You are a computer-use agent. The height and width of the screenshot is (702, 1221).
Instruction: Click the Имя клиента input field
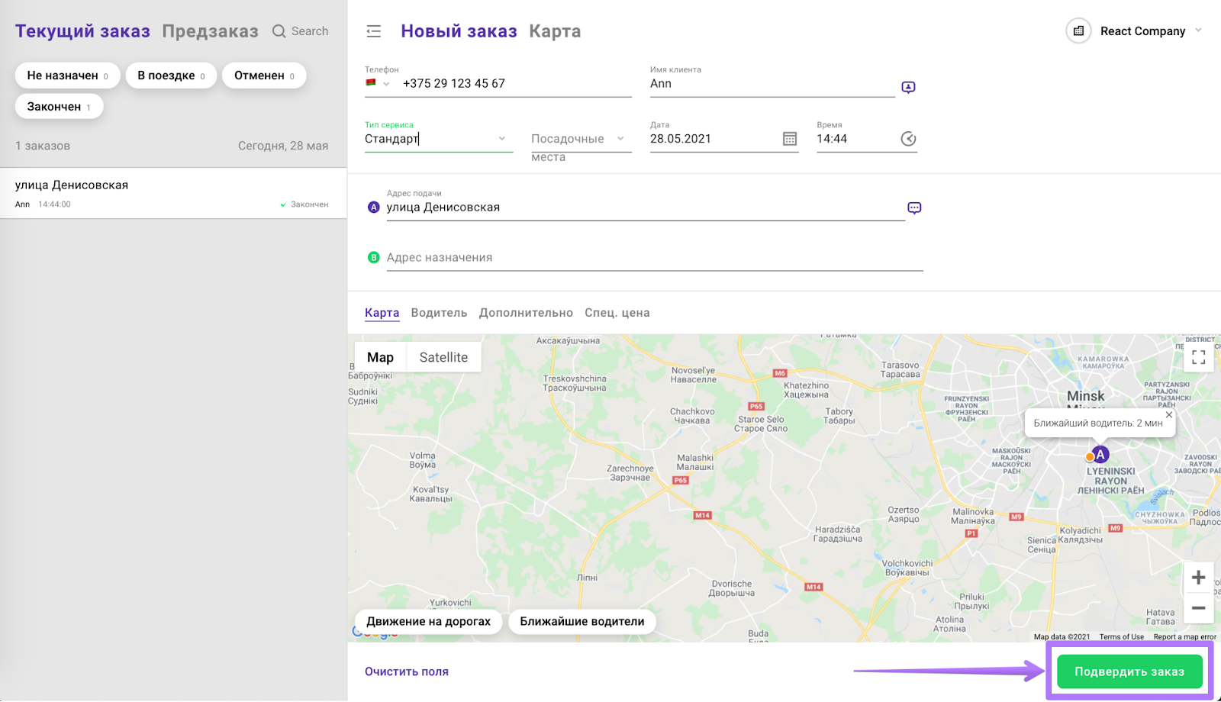[772, 84]
